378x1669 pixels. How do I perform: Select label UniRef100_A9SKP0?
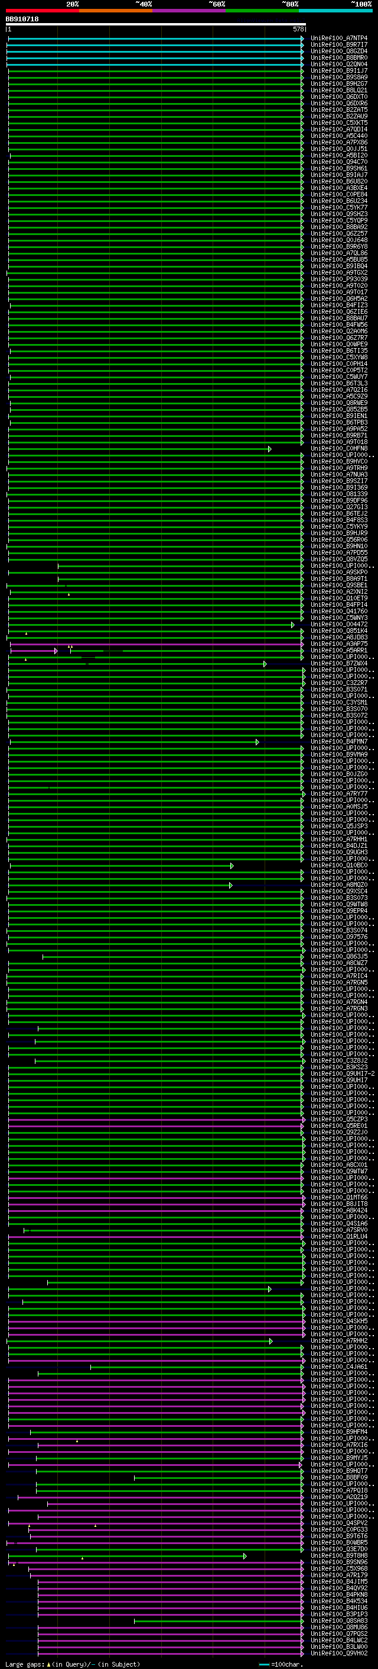339,573
